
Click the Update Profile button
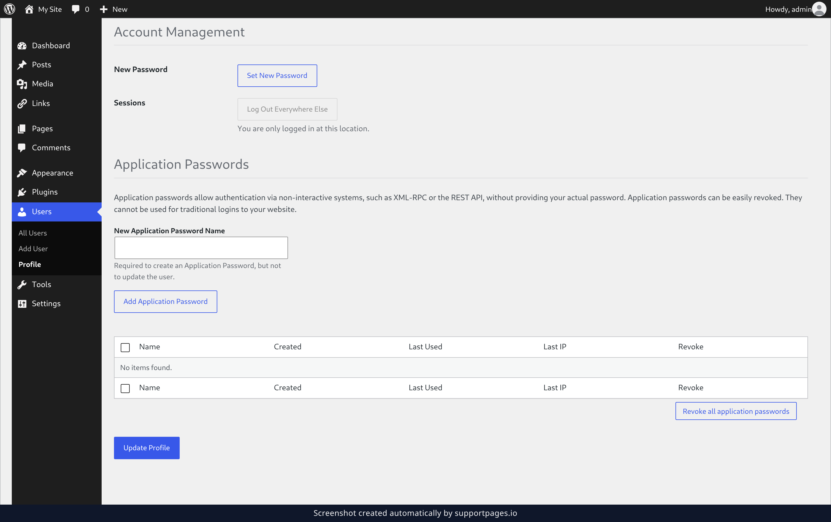(x=147, y=448)
